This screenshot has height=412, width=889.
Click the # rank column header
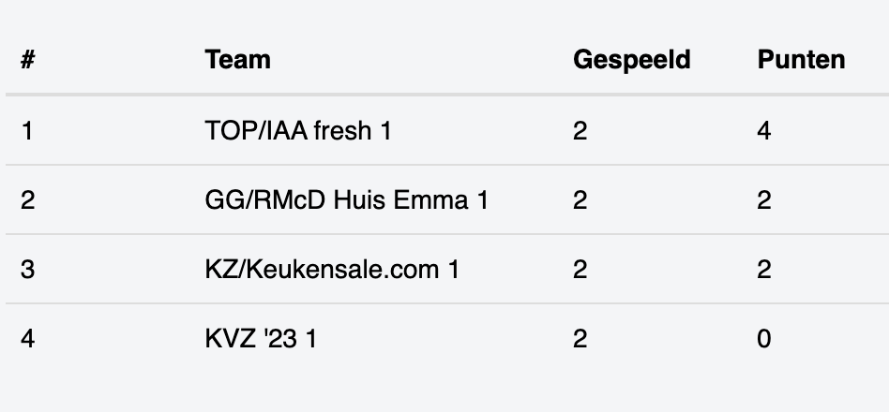28,59
